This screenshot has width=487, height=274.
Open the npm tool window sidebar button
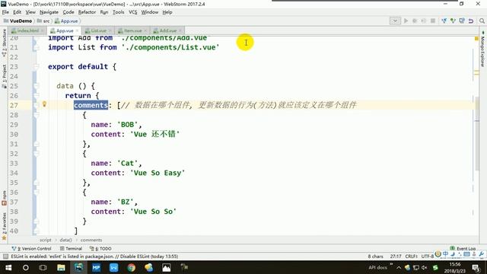pyautogui.click(x=4, y=198)
